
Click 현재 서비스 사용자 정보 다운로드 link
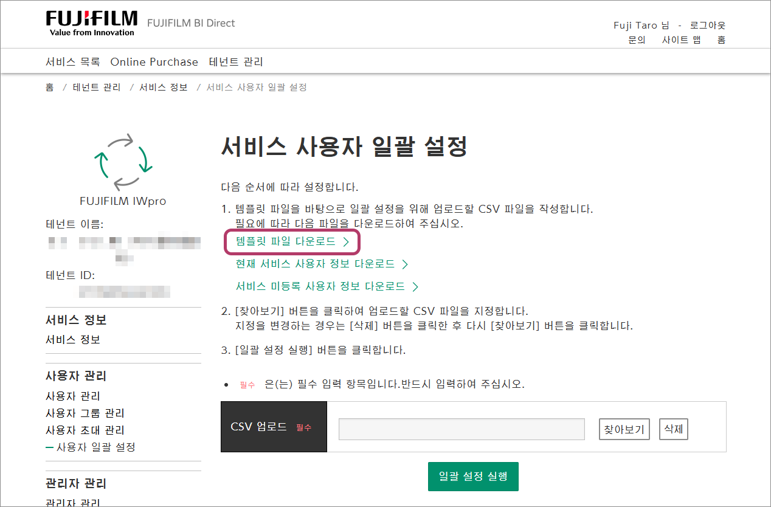(x=322, y=264)
